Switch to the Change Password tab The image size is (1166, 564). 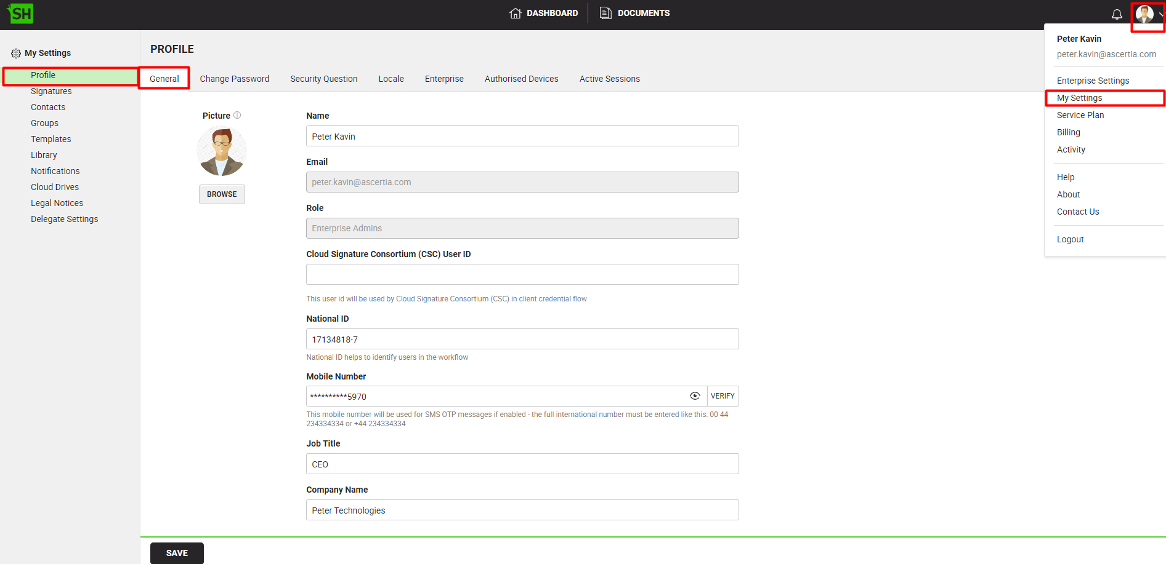tap(234, 79)
